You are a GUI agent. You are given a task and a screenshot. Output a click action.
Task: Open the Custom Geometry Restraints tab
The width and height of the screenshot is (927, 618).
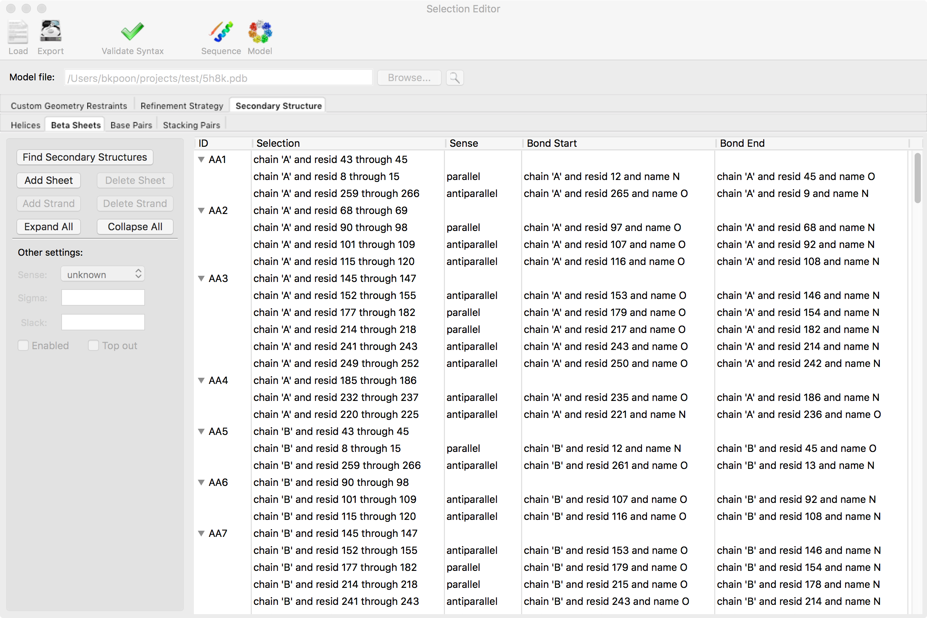69,105
